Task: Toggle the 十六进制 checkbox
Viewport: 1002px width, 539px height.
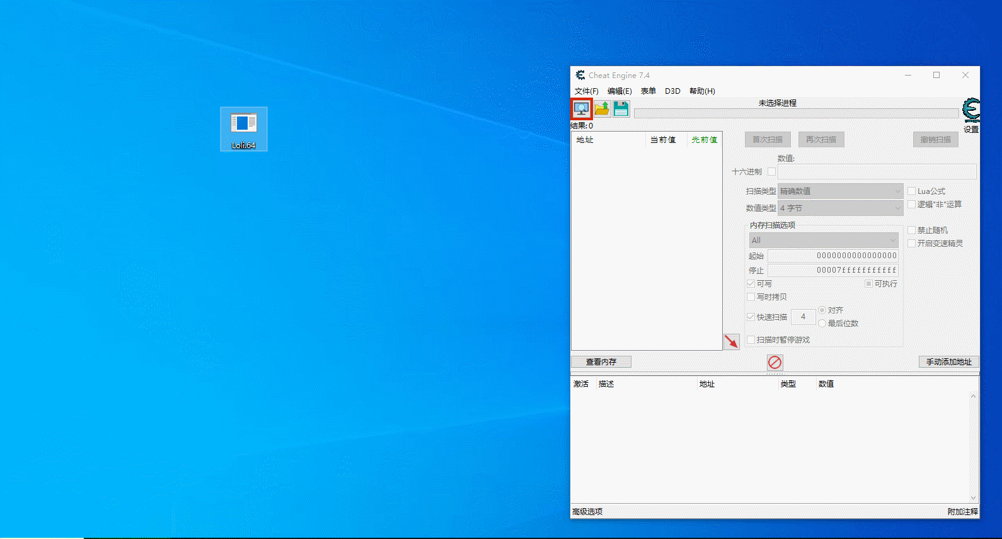Action: [771, 172]
